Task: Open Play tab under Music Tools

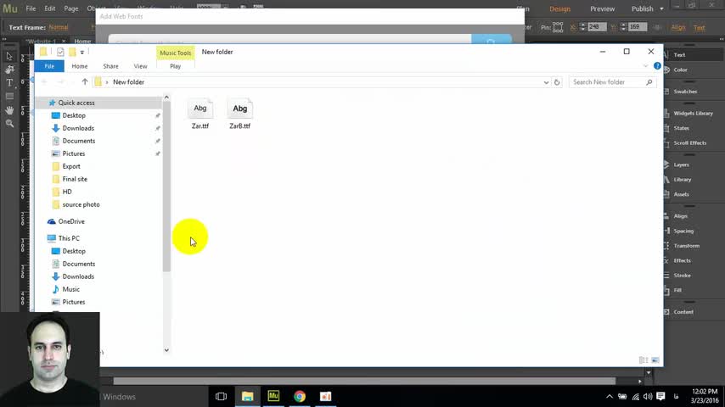Action: click(x=175, y=66)
